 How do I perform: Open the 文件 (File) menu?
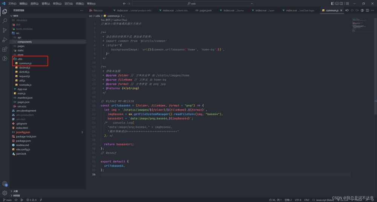12,3
